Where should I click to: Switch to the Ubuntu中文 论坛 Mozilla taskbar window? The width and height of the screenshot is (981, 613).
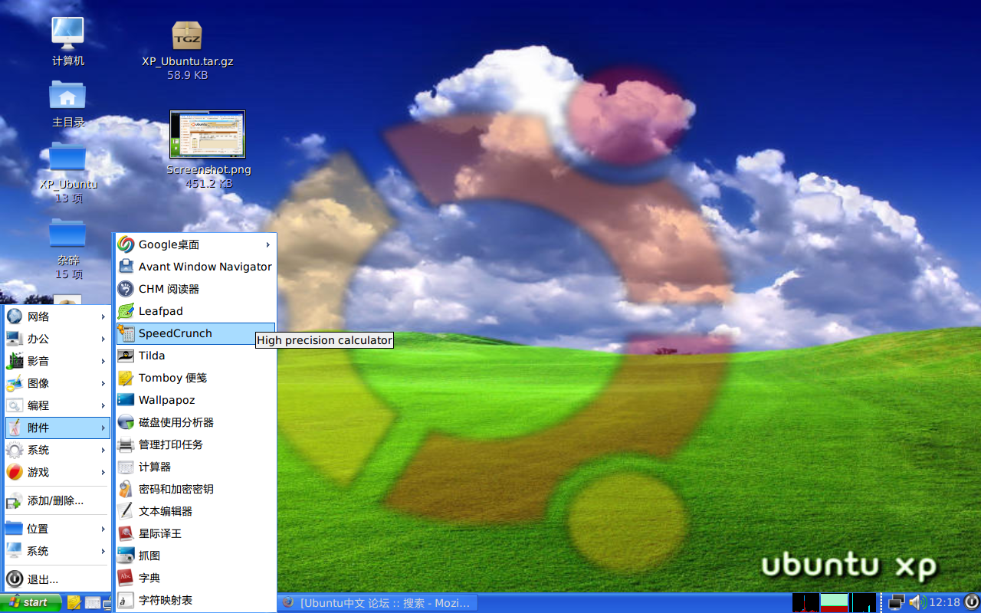click(377, 602)
